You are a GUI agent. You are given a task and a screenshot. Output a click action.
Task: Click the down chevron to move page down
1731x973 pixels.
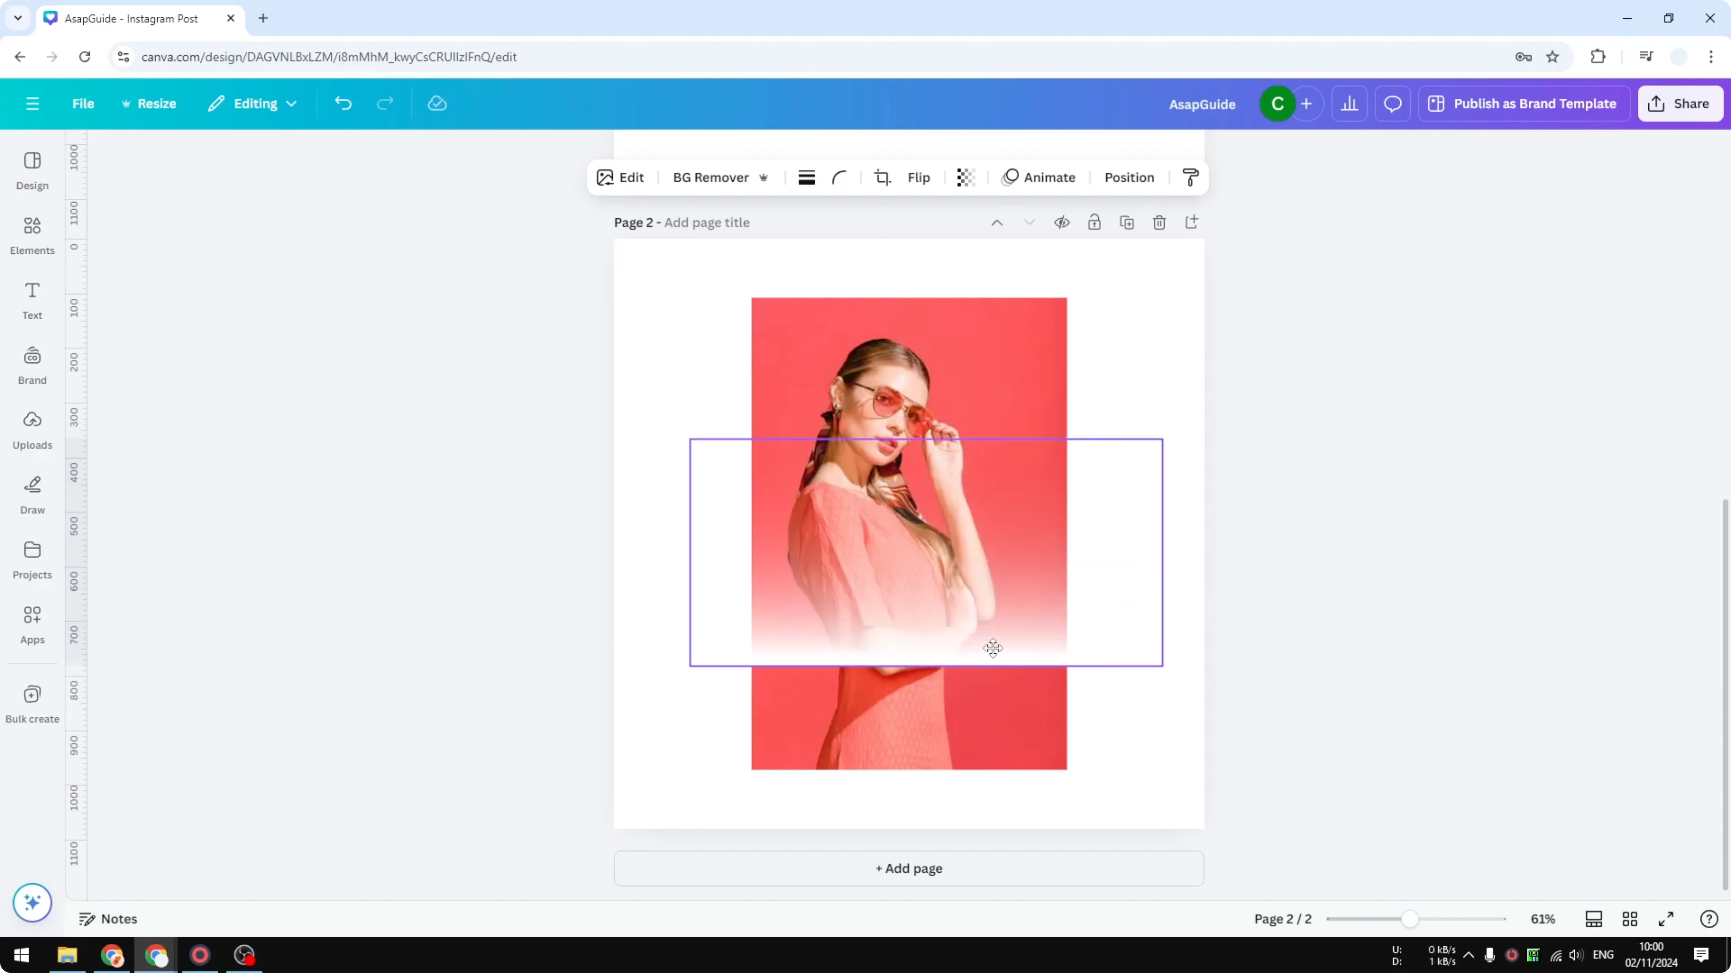point(1029,222)
